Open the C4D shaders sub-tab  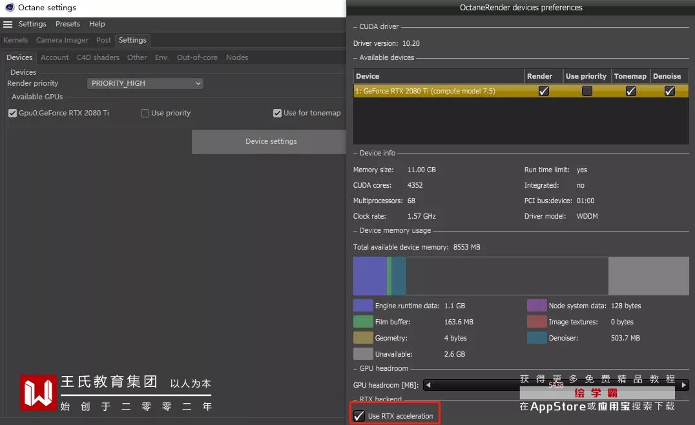coord(98,57)
